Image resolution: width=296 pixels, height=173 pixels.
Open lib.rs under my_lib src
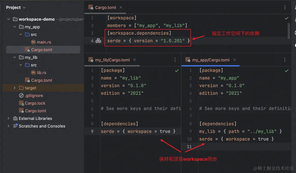coord(41,73)
